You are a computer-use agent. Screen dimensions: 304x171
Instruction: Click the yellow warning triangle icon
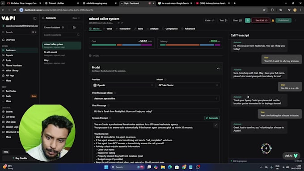(273, 21)
